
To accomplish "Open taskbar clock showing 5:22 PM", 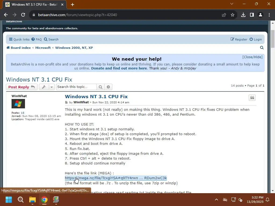I will (x=255, y=200).
